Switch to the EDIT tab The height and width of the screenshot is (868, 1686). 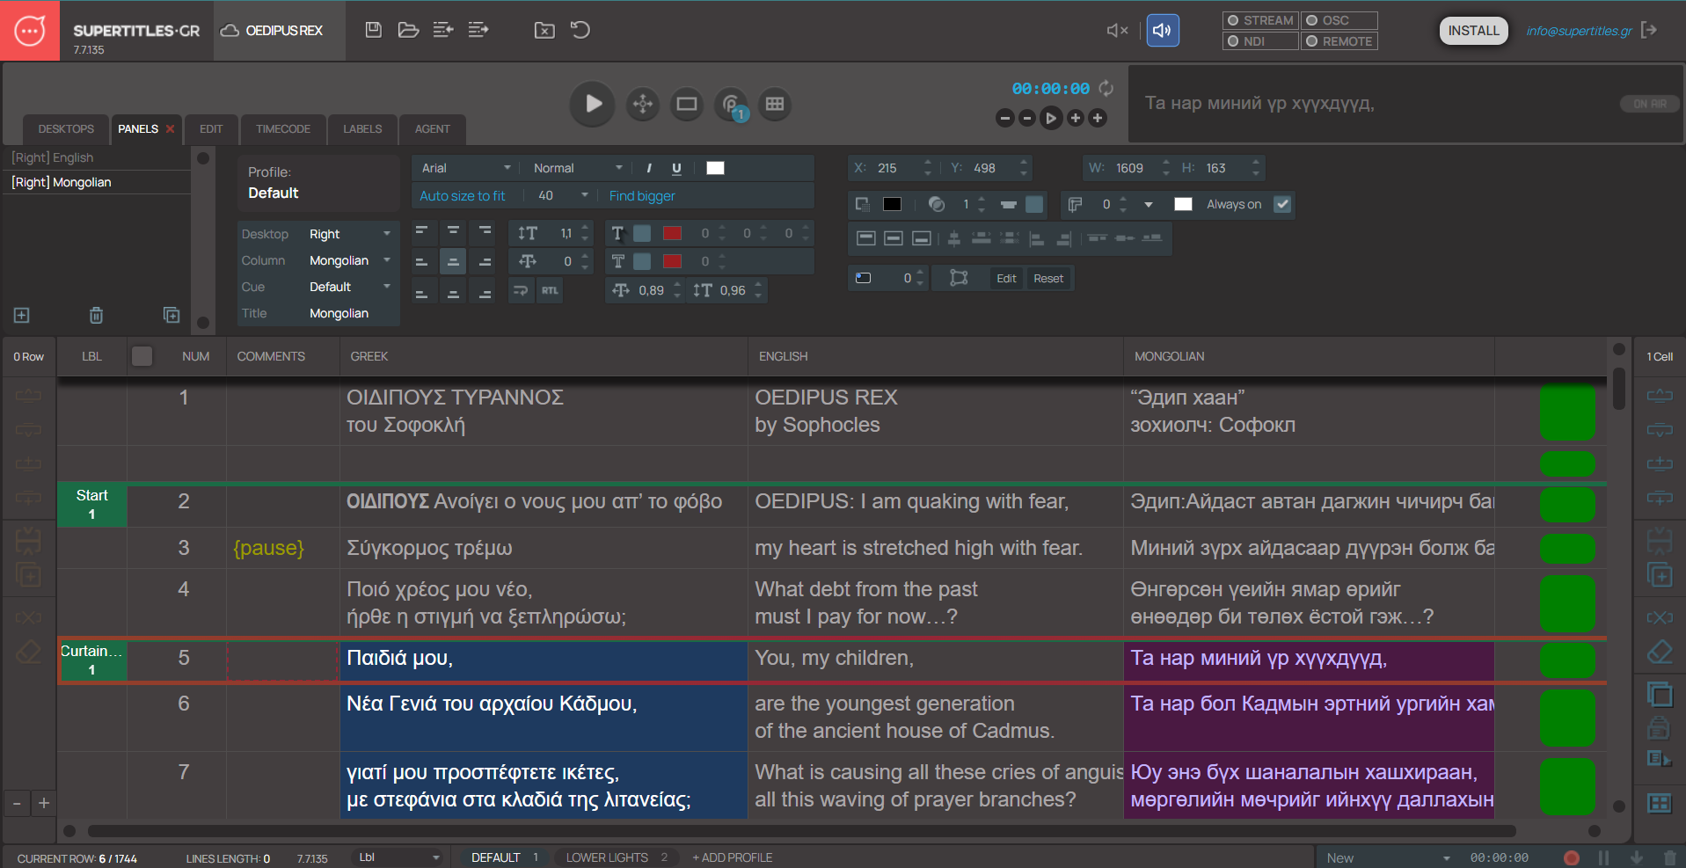coord(211,129)
